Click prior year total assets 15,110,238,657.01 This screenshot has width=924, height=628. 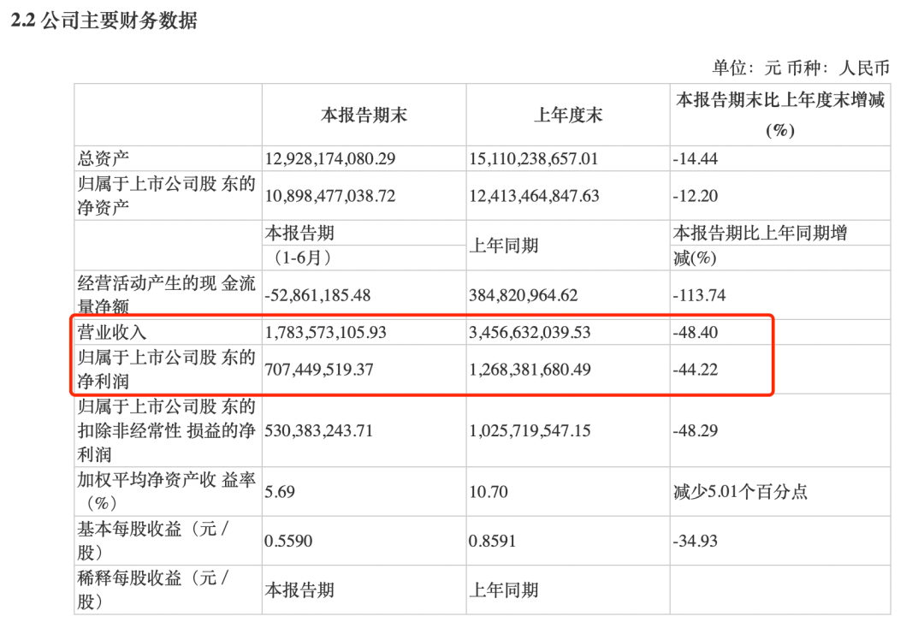click(x=533, y=158)
